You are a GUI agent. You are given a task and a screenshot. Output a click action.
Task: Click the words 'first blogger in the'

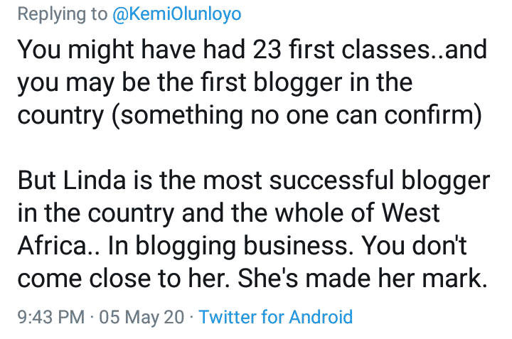coord(306,82)
